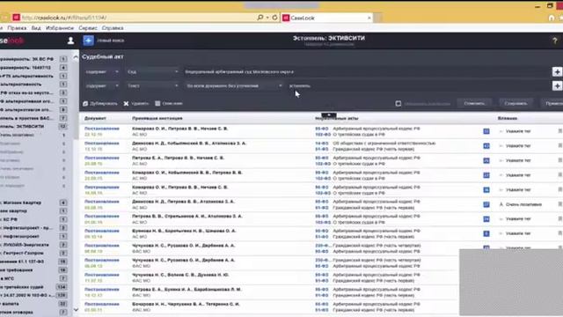The image size is (563, 317).
Task: Open the Избранное menu
Action: 60,28
